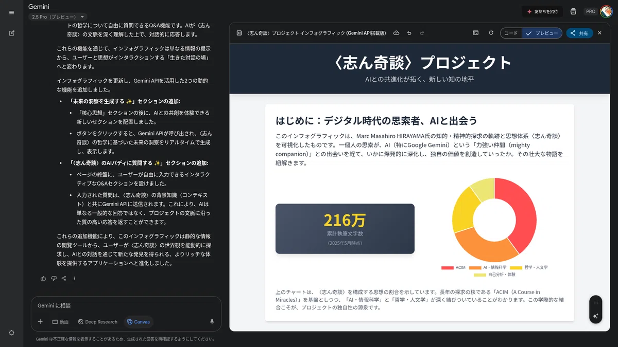Open the hamburger main menu
Viewport: 618px width, 347px height.
pyautogui.click(x=11, y=12)
